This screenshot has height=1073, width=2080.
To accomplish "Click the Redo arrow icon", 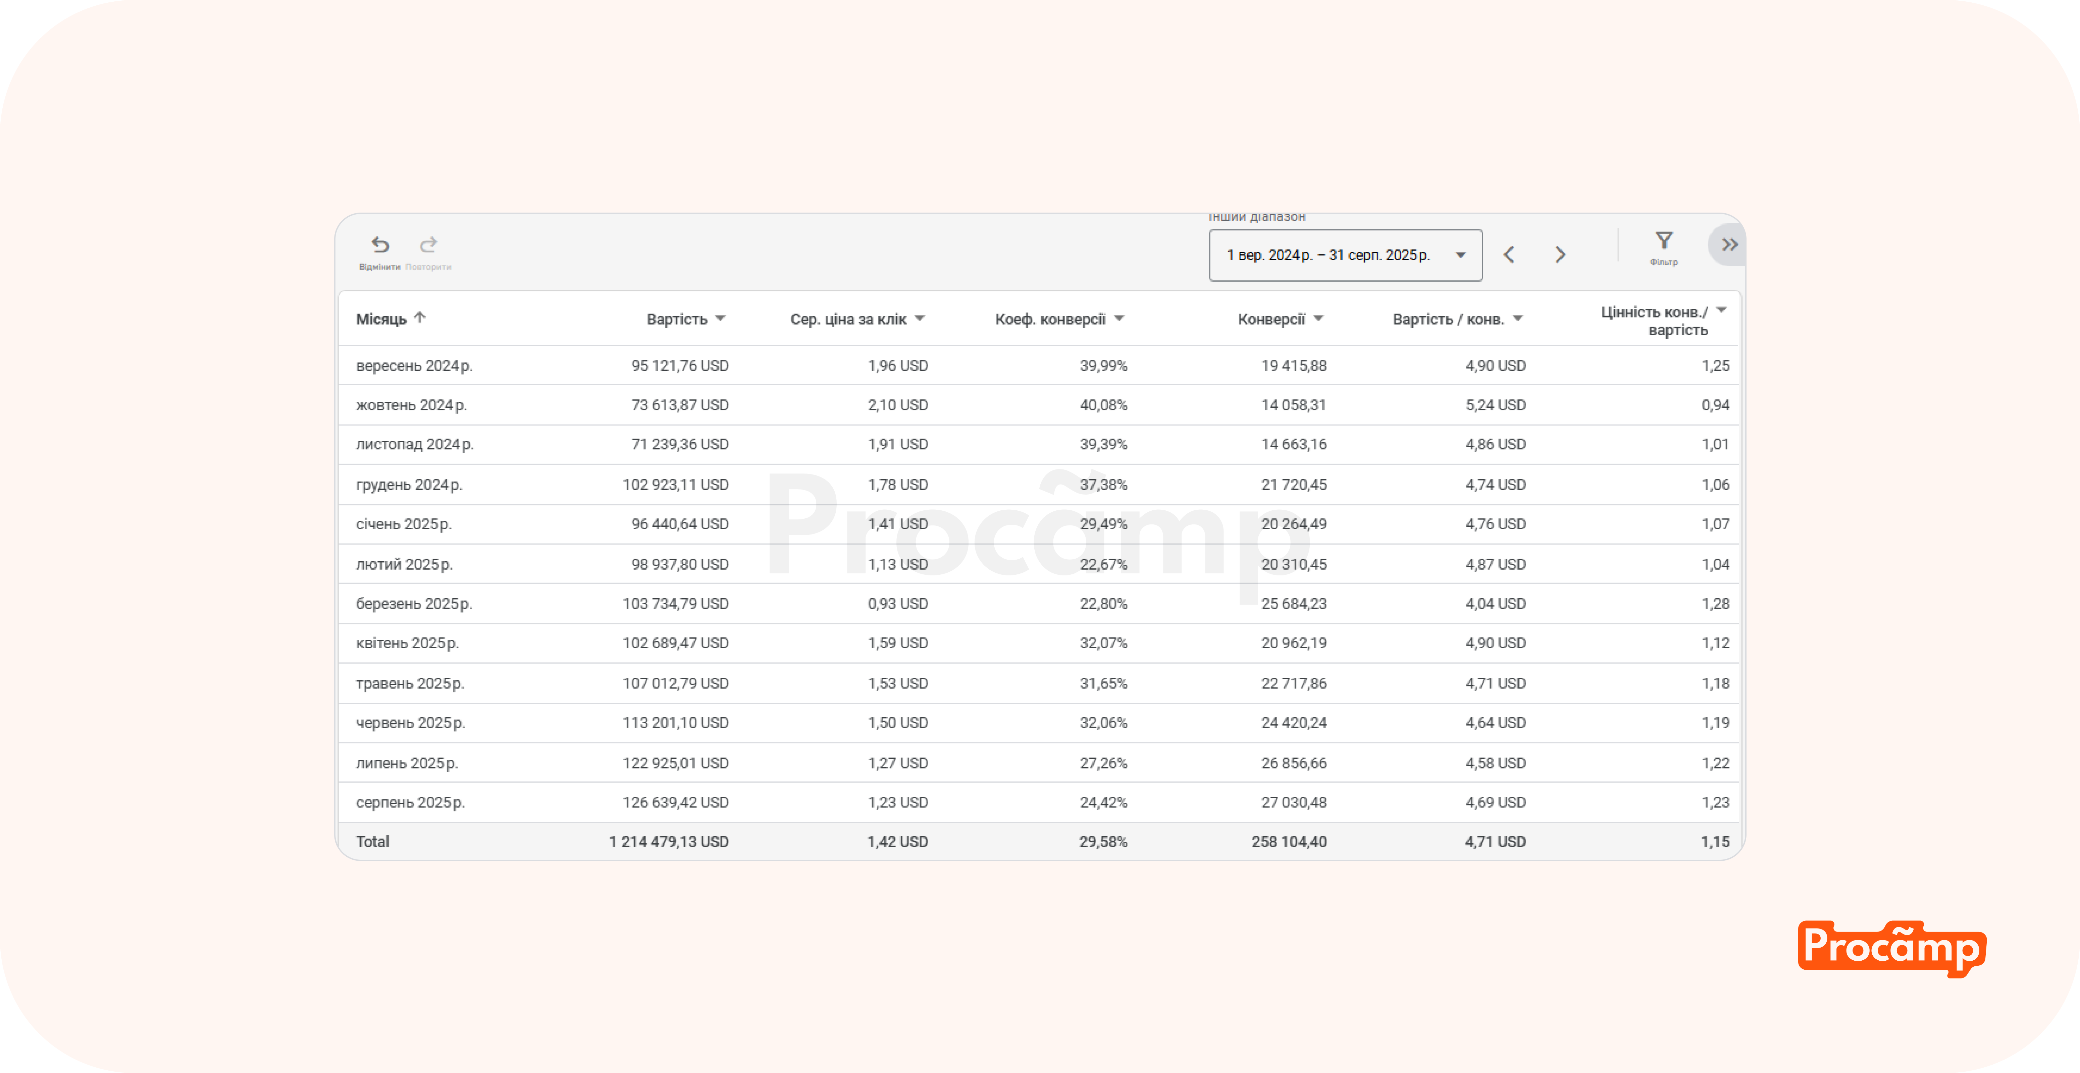I will (428, 244).
